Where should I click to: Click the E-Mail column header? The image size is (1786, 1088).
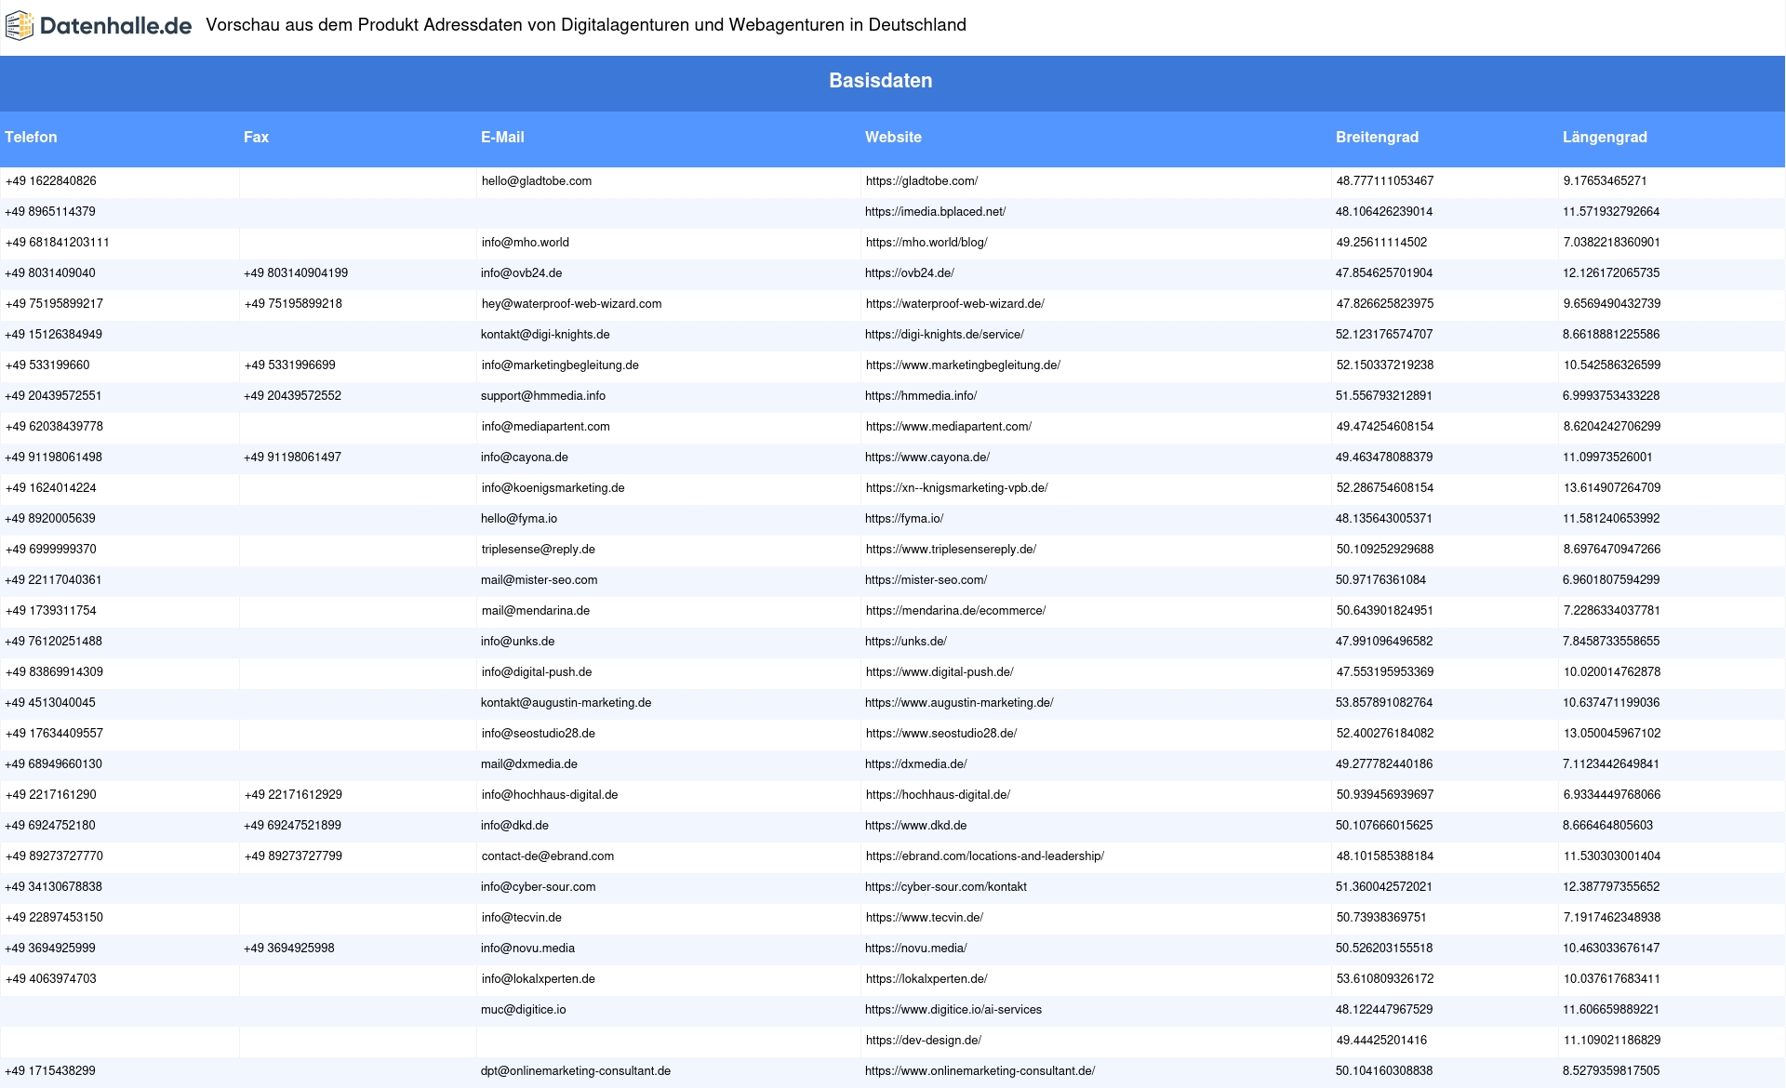tap(502, 137)
